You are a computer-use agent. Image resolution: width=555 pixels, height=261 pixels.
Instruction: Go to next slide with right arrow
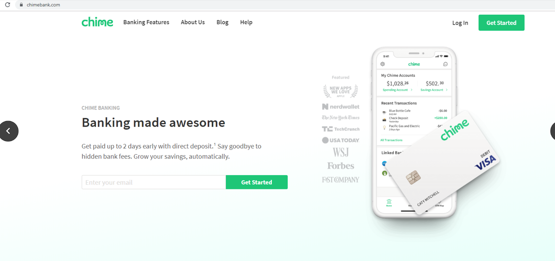click(552, 131)
